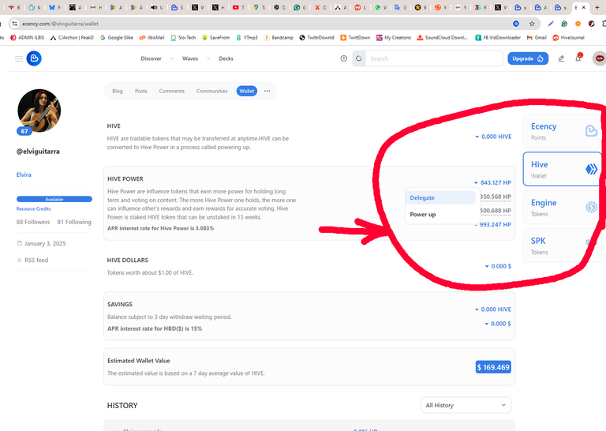This screenshot has width=606, height=431.
Task: Click in the Search input field
Action: (434, 58)
